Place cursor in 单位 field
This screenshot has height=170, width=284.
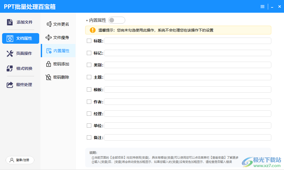187,126
